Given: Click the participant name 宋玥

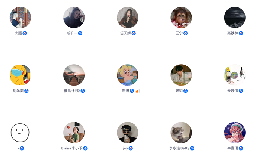Looking at the screenshot, I should [179, 91].
